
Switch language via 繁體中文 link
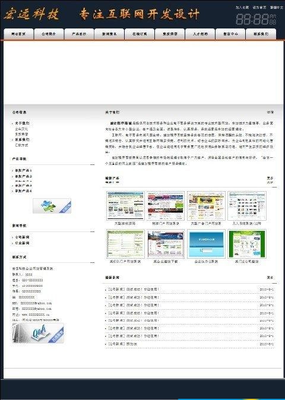[x=277, y=7]
